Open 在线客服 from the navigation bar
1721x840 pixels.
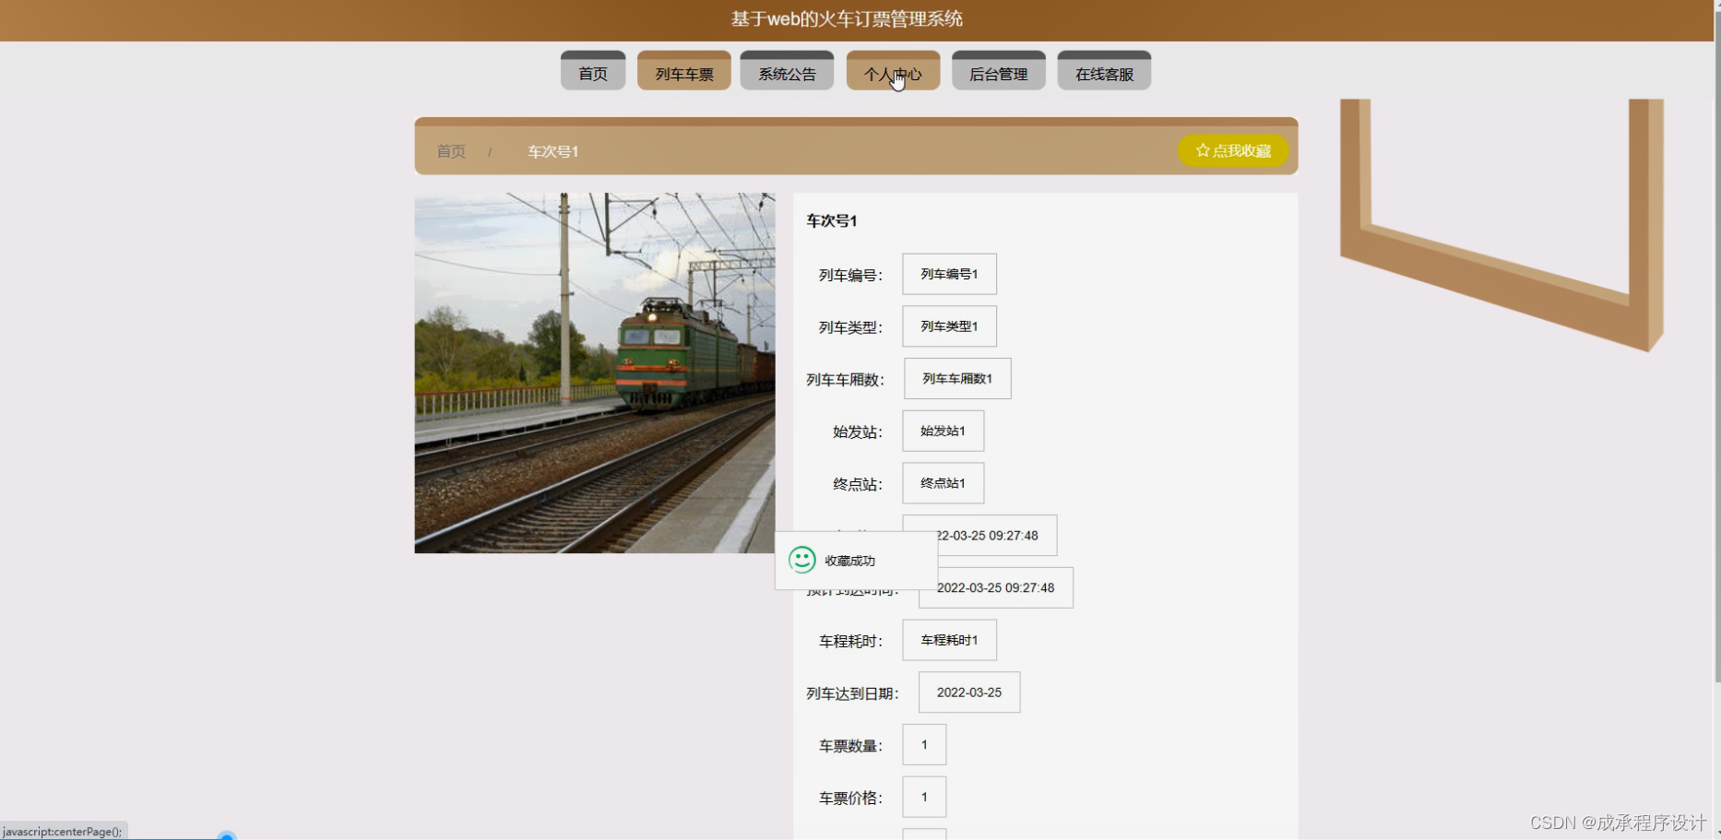coord(1104,72)
